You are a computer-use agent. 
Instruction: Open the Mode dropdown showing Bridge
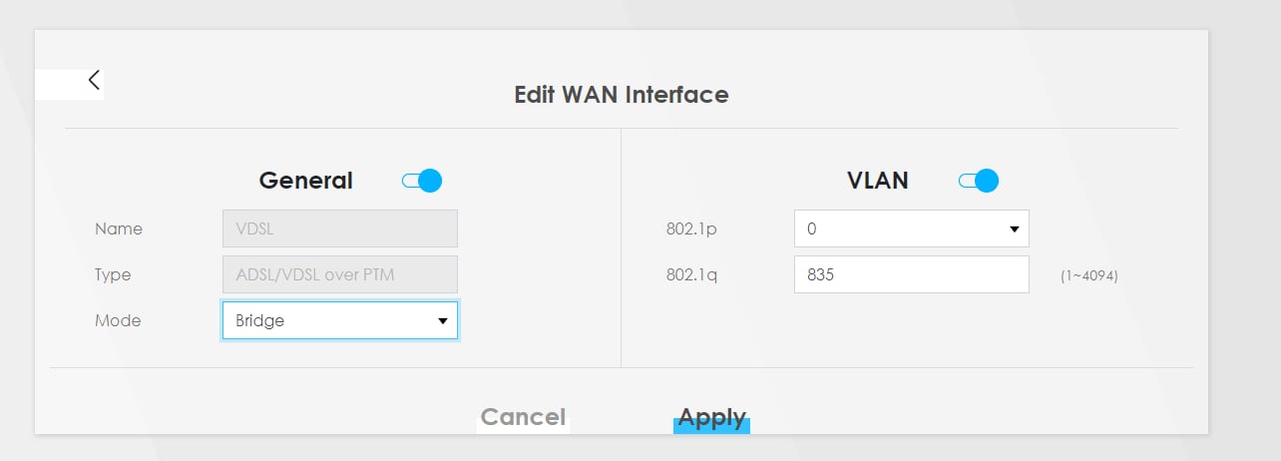[339, 321]
